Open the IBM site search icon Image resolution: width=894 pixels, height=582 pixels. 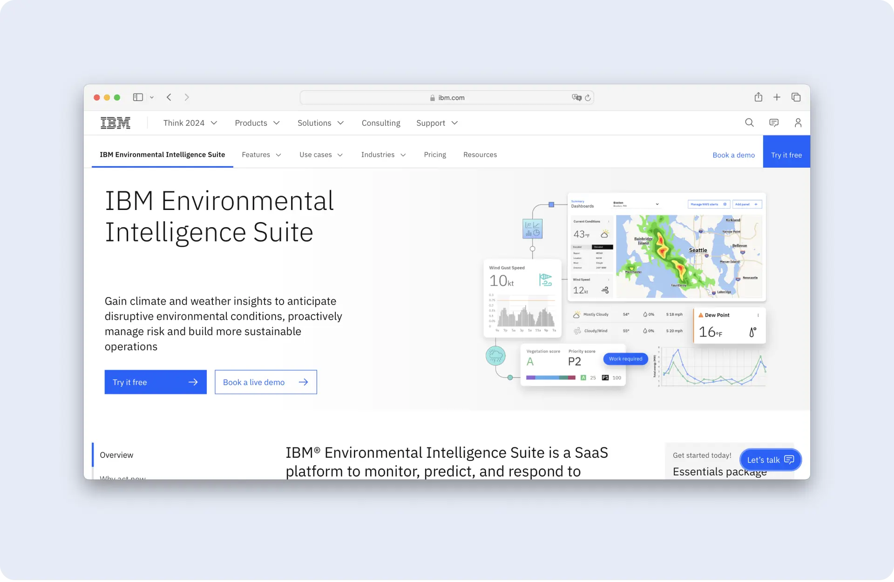point(749,122)
